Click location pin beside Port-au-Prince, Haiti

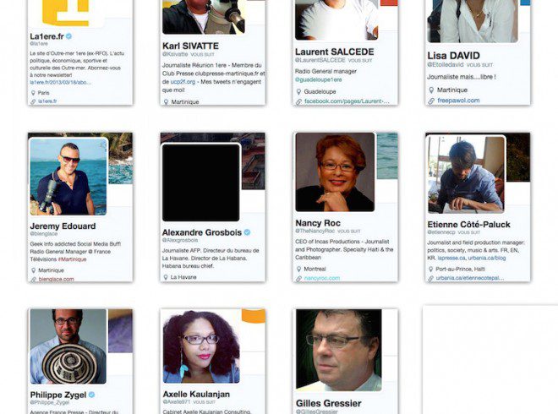pos(430,270)
